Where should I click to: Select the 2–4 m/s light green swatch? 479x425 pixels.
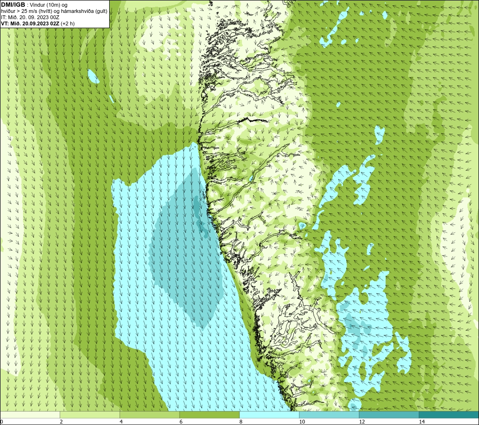click(90, 414)
